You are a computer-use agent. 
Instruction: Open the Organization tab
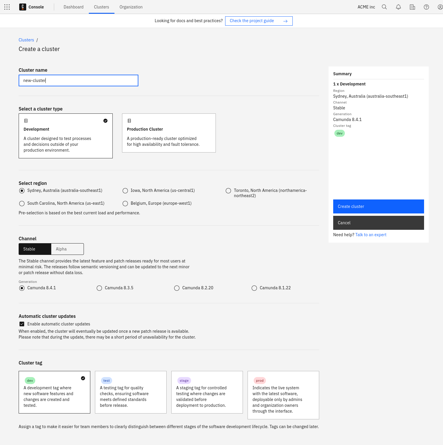tap(131, 7)
